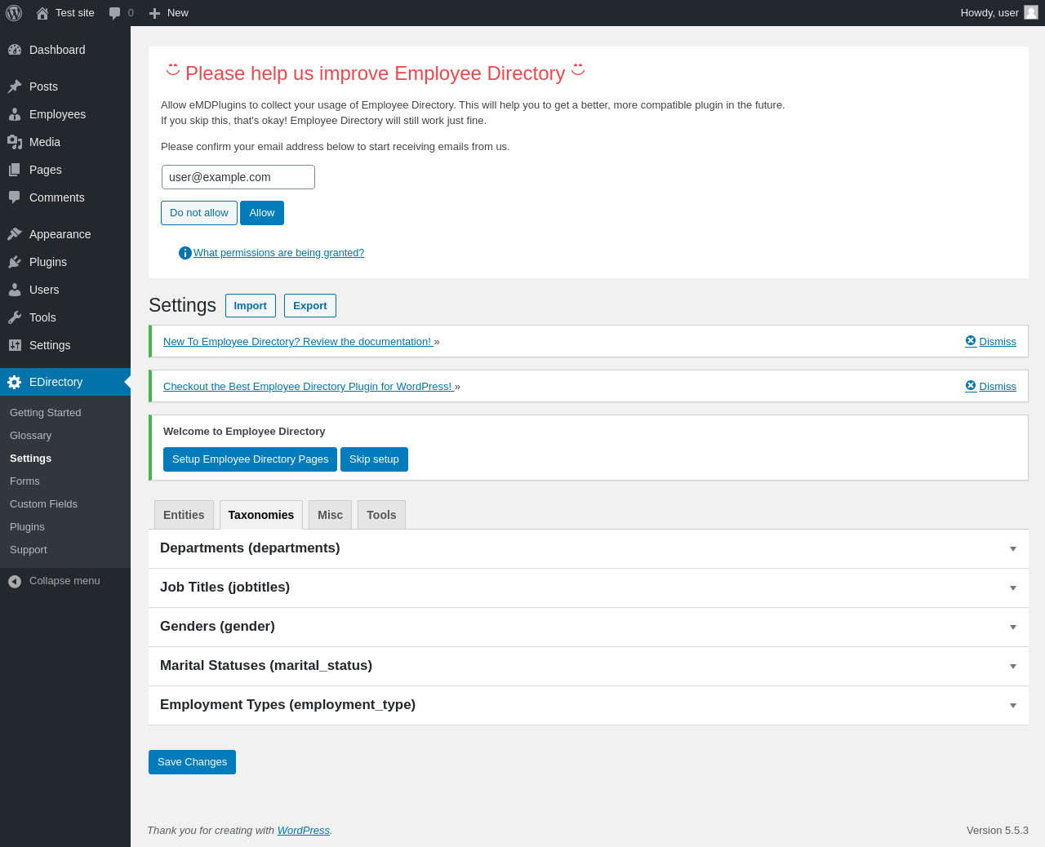
Task: Click the Posts pushpin icon
Action: 15,86
